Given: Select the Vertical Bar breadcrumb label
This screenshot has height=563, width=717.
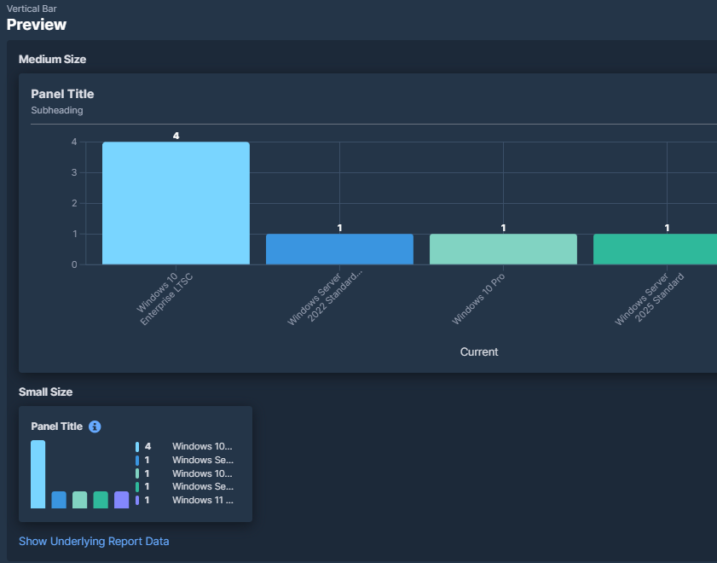Looking at the screenshot, I should (32, 9).
